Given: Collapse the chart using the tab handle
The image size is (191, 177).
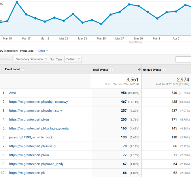Looking at the screenshot, I should [136, 42].
